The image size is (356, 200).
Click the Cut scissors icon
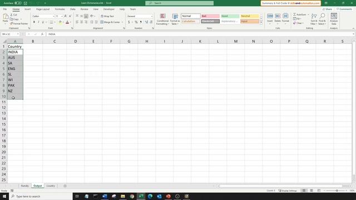pos(11,15)
